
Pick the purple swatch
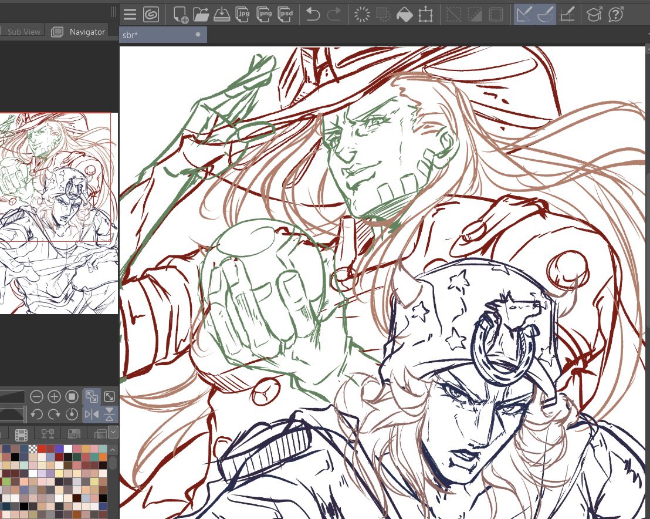click(59, 449)
